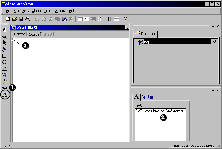Show source view <s toolbar icon
The image size is (222, 149).
point(87,19)
